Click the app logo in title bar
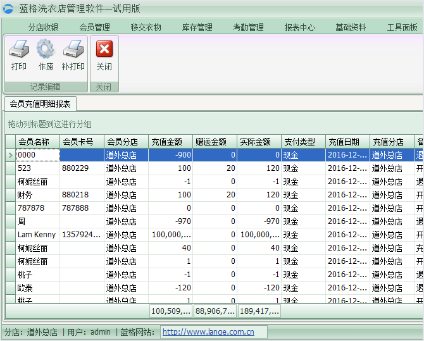 click(8, 8)
